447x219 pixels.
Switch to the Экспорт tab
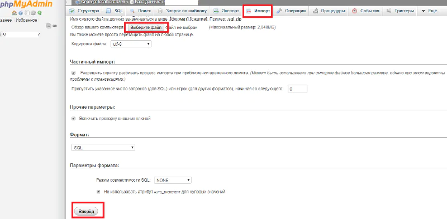coord(227,11)
